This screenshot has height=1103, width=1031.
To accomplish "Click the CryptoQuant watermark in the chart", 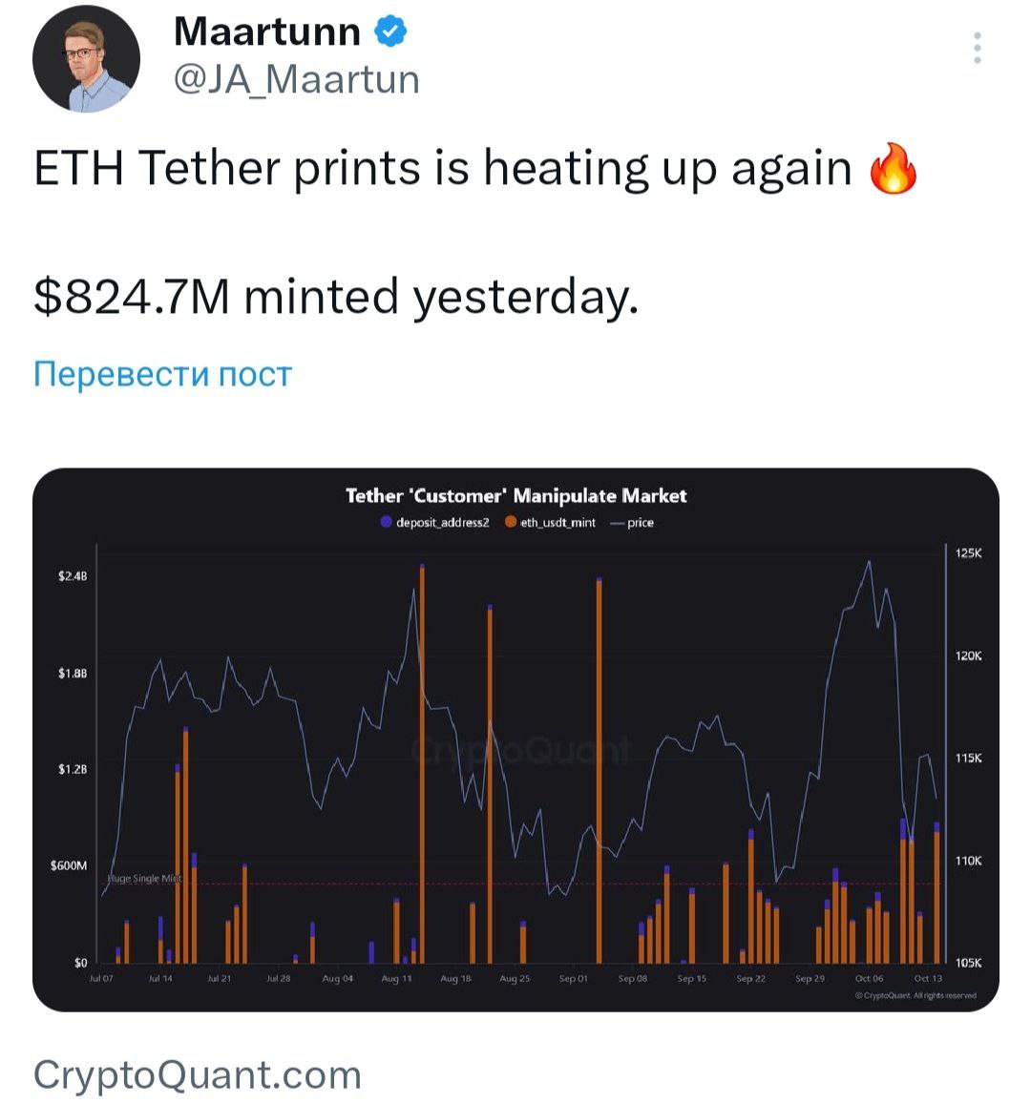I will [x=521, y=752].
